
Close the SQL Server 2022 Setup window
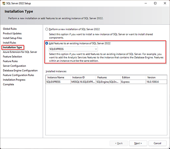(165, 3)
